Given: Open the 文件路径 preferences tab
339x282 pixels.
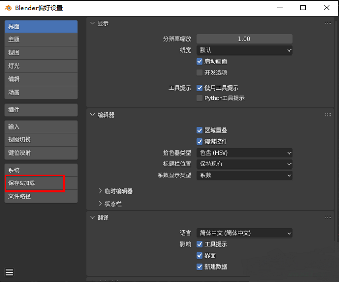Looking at the screenshot, I should 41,196.
